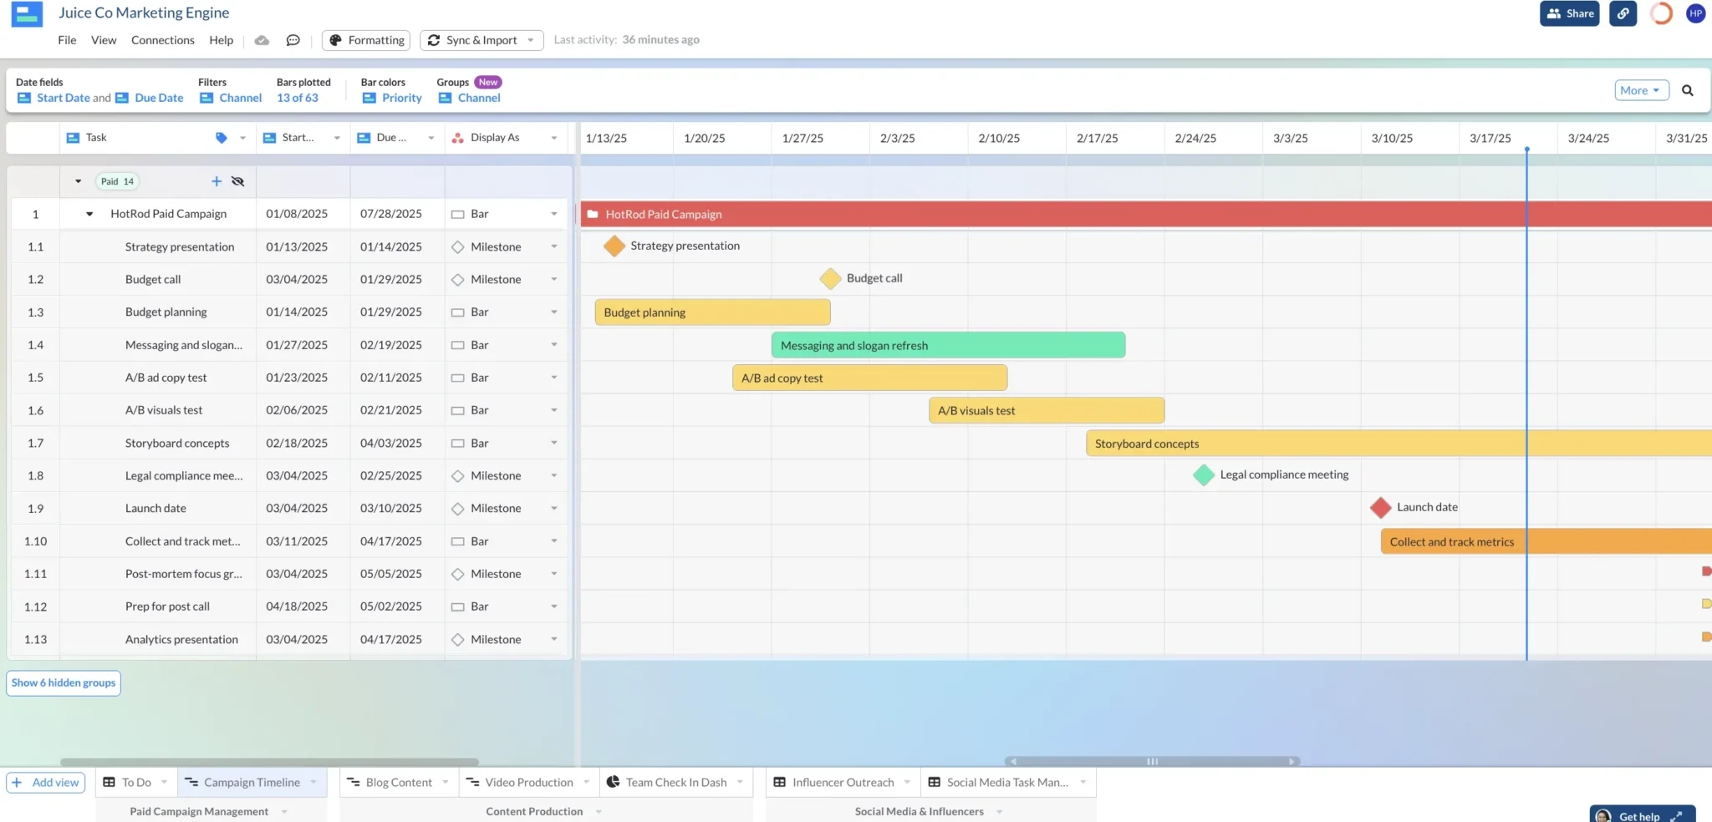Screen dimensions: 1712x822
Task: Open the Connections menu
Action: (163, 39)
